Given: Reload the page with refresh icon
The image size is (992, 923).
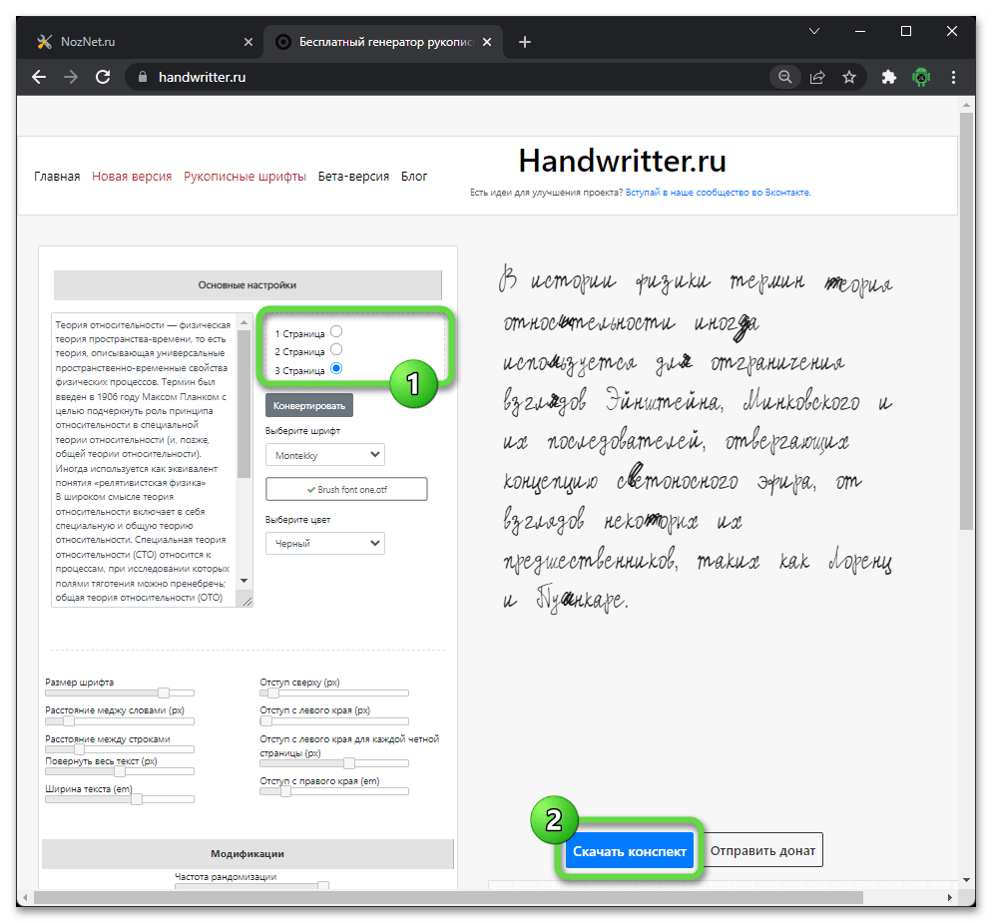Looking at the screenshot, I should click(x=102, y=77).
